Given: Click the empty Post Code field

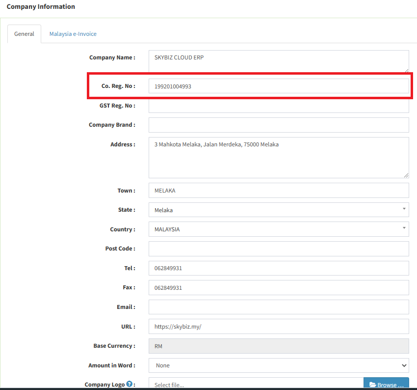Looking at the screenshot, I should point(278,249).
